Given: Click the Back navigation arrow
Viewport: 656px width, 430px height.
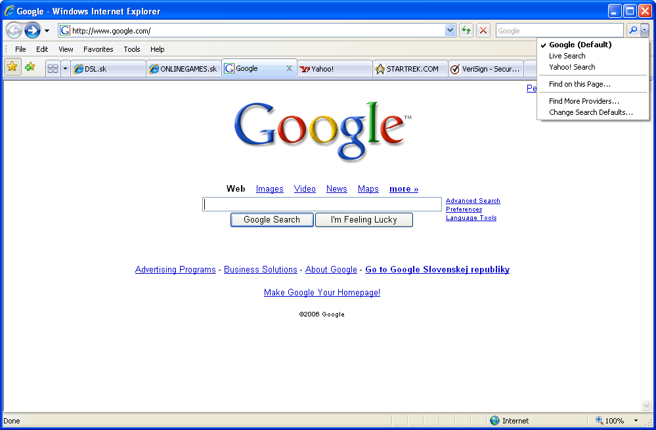Looking at the screenshot, I should pyautogui.click(x=14, y=31).
